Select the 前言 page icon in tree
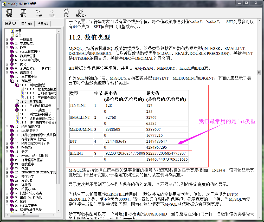The height and width of the screenshot is (222, 264). tap(12, 35)
